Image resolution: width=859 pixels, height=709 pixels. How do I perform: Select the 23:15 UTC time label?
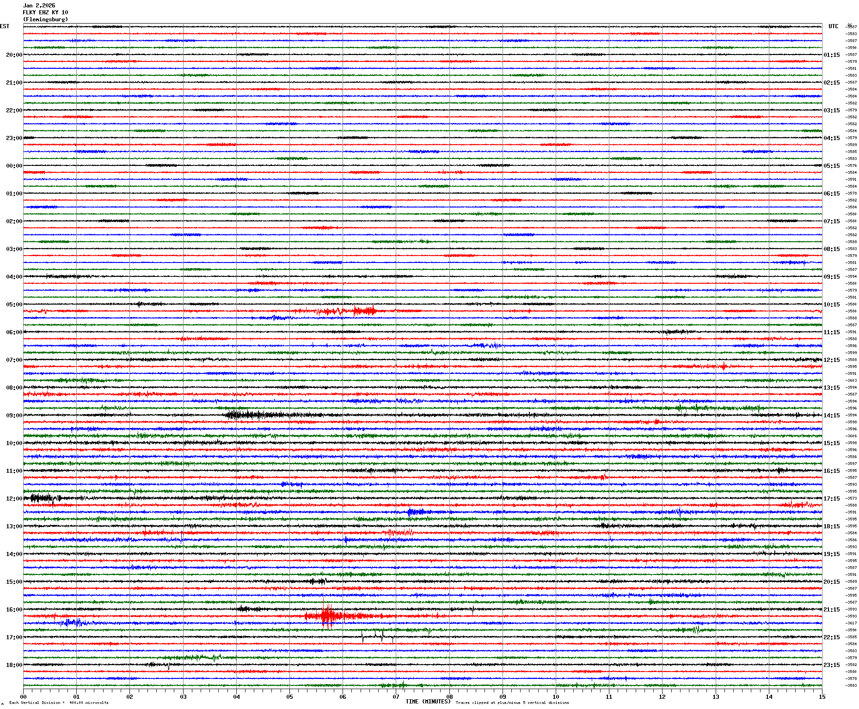(x=831, y=665)
